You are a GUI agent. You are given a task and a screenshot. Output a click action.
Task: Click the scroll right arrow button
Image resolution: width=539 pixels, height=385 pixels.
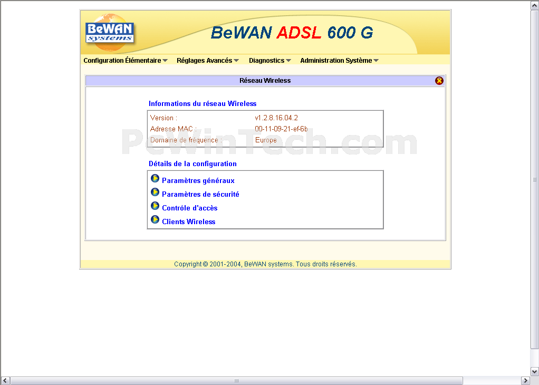pos(526,381)
